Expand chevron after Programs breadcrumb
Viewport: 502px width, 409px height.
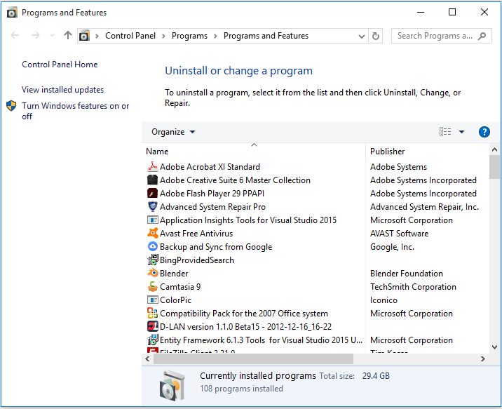(215, 36)
